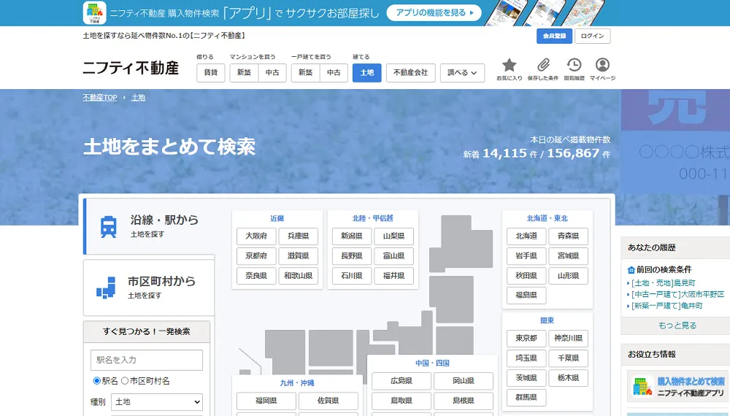Click the house icon beside 前回の検索条件
The image size is (730, 416).
pos(631,269)
